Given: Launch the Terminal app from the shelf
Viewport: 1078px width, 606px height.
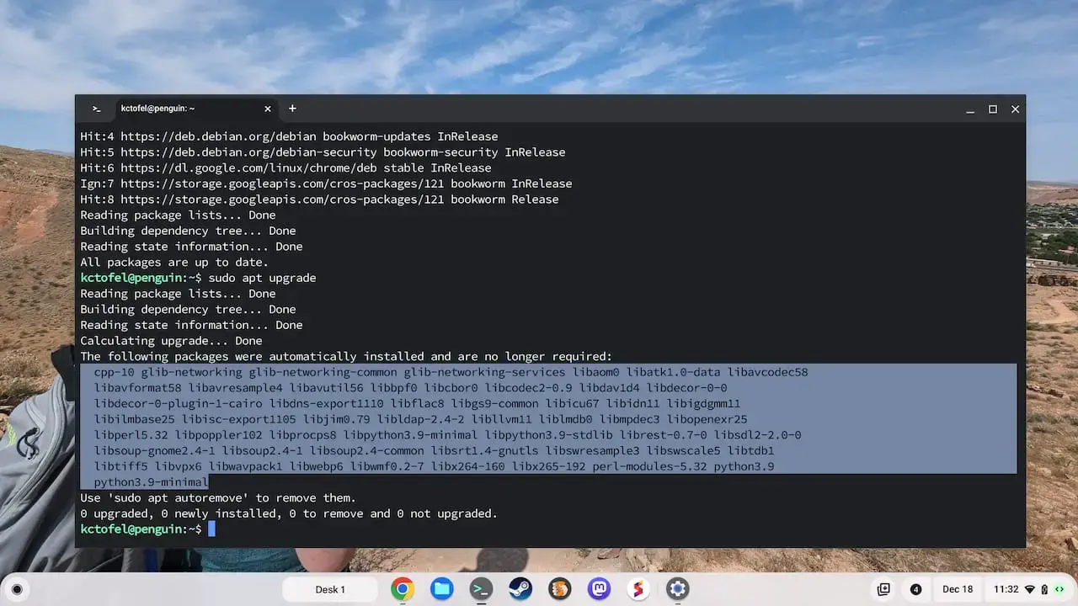Looking at the screenshot, I should coord(481,589).
